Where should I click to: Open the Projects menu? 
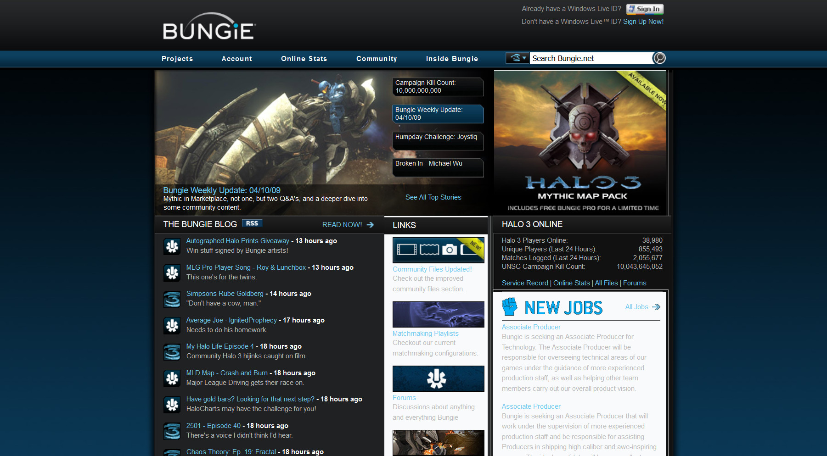tap(177, 59)
